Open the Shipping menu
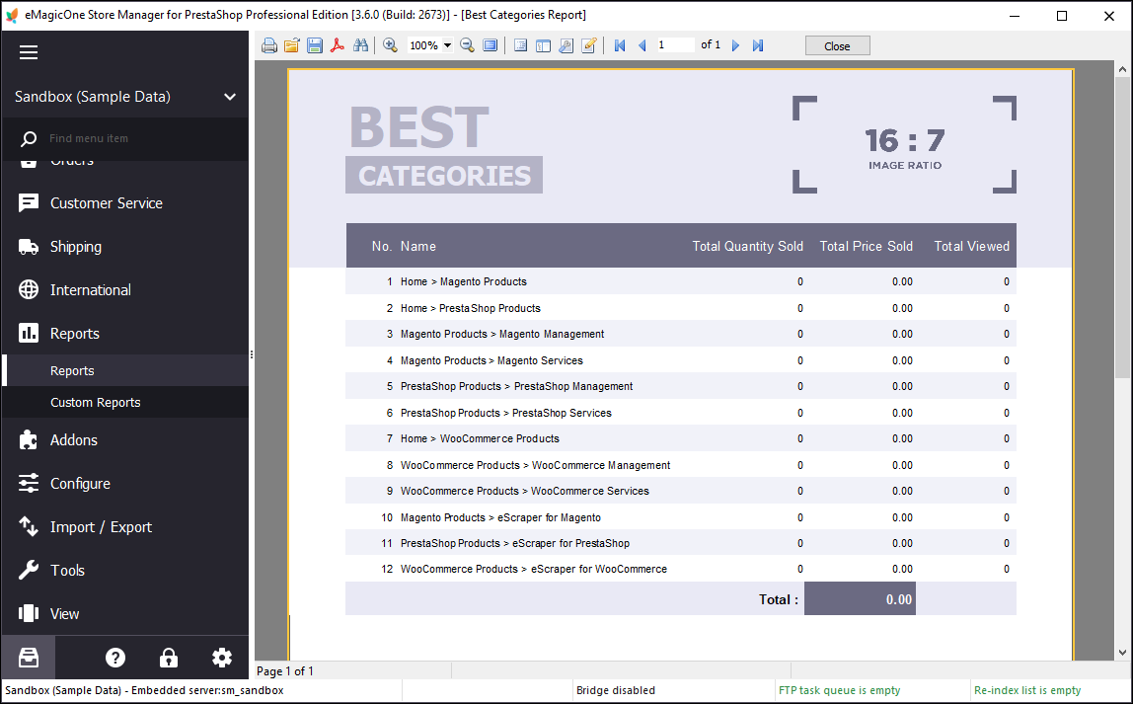 point(125,247)
